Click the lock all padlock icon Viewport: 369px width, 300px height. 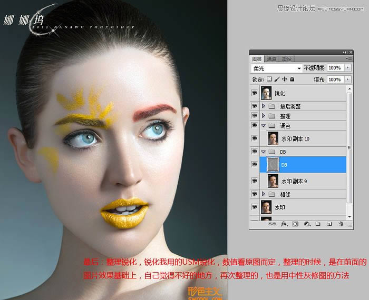[292, 79]
